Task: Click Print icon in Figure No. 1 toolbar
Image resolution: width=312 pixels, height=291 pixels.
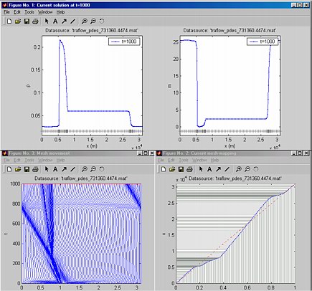Action: tap(35, 22)
